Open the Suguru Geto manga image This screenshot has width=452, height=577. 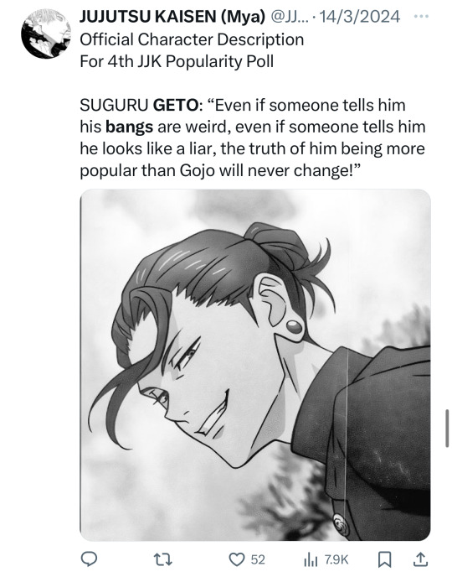255,365
